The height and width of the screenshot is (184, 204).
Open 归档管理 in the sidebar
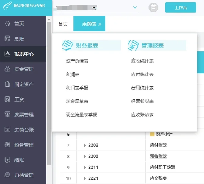pyautogui.click(x=23, y=175)
